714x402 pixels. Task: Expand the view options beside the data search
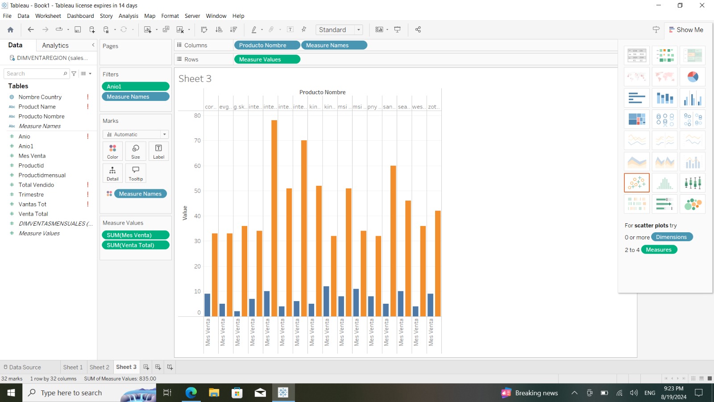84,73
